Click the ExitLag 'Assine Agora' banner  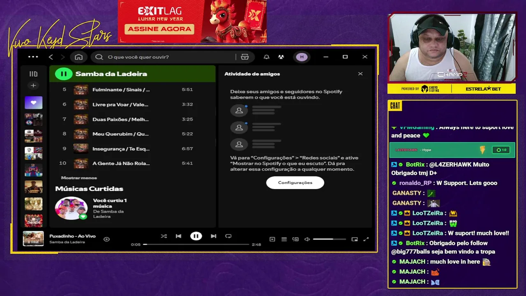(160, 29)
